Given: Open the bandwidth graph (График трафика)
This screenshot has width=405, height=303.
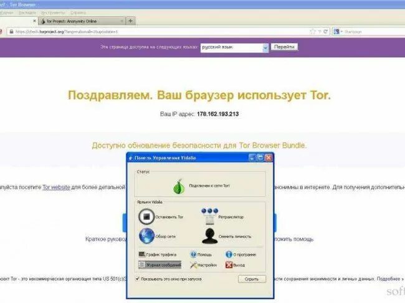Looking at the screenshot, I should click(157, 254).
